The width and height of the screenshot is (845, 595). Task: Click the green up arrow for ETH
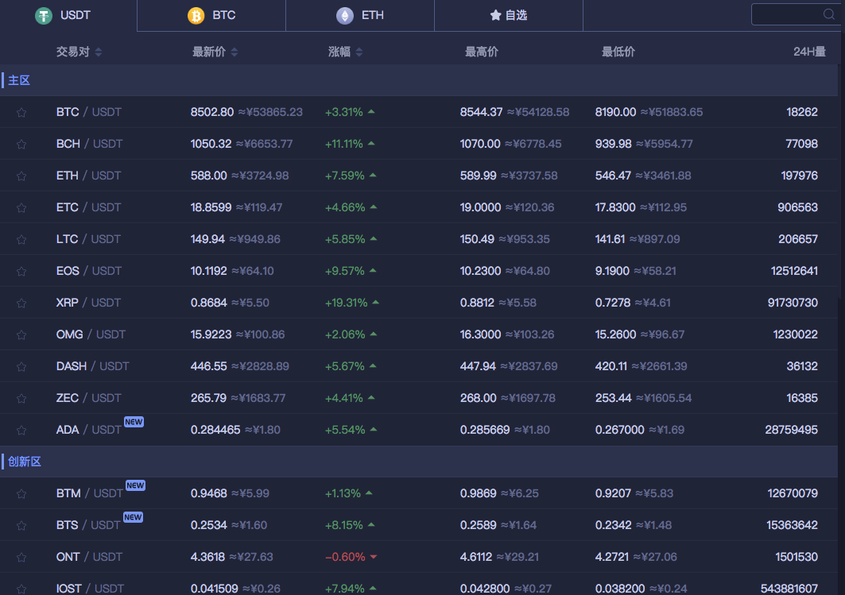(x=373, y=176)
